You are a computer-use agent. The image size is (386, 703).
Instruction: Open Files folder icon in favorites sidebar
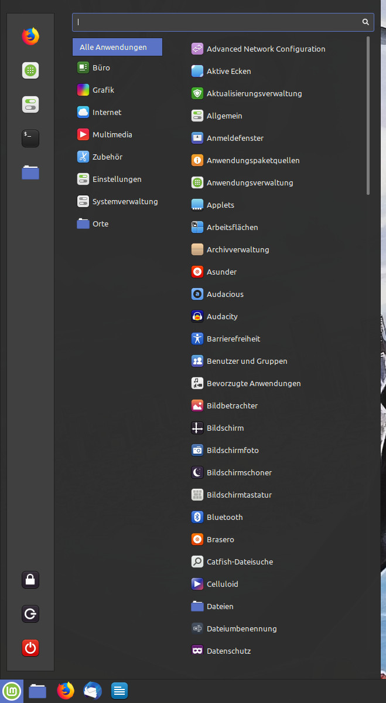(30, 173)
